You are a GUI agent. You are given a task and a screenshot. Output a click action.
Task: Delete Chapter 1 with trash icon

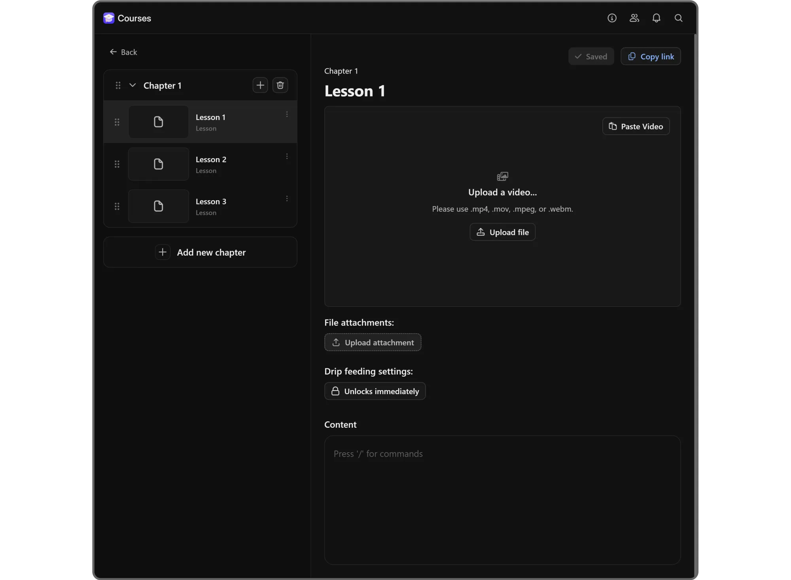(x=280, y=85)
